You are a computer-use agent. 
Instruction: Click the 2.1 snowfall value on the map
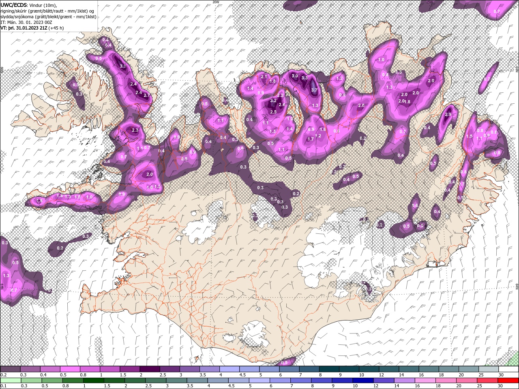[x=264, y=77]
